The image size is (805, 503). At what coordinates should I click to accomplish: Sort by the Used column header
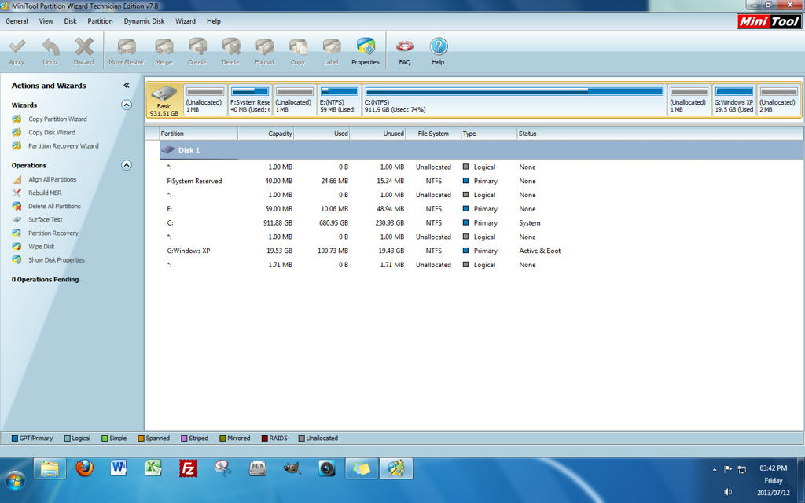point(322,134)
